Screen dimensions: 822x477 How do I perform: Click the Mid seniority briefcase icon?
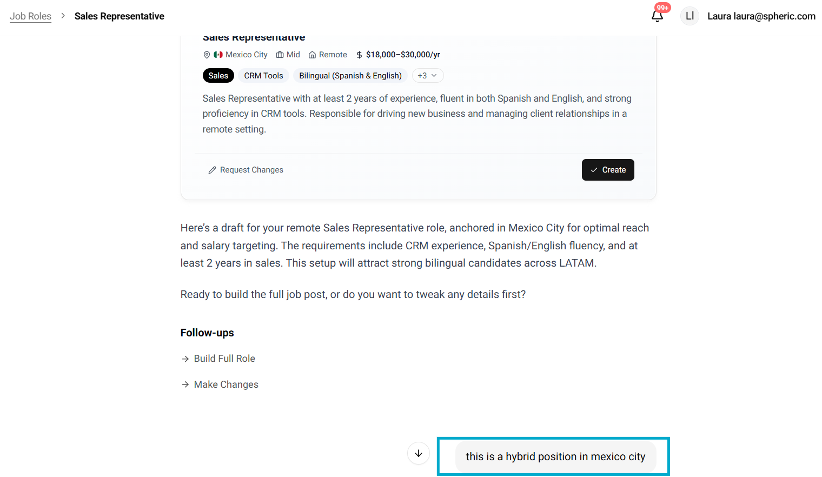coord(280,55)
